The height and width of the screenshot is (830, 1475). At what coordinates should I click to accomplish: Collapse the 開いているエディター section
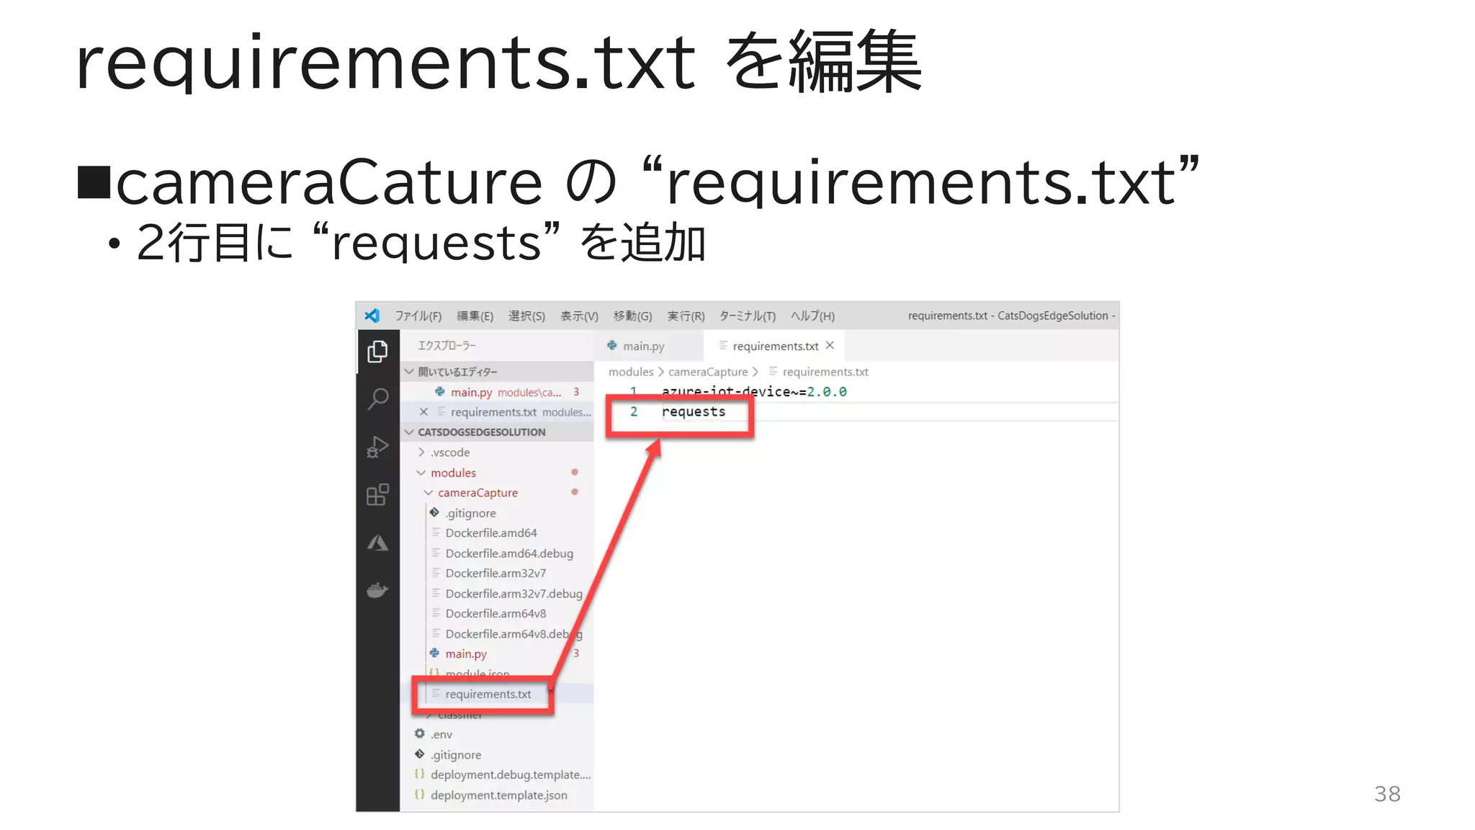point(497,372)
